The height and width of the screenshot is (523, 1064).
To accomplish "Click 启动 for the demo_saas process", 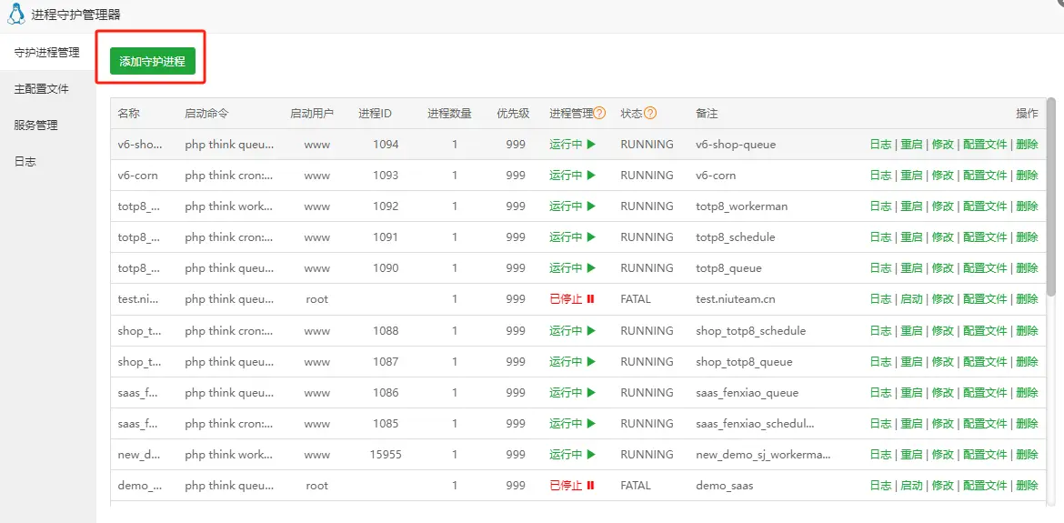I will 911,486.
